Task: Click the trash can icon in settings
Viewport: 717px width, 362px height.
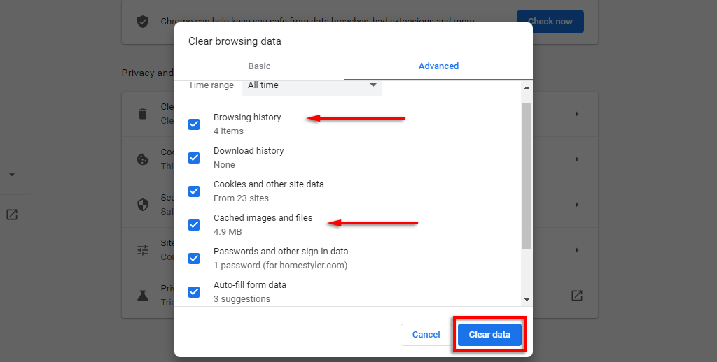Action: click(x=143, y=114)
